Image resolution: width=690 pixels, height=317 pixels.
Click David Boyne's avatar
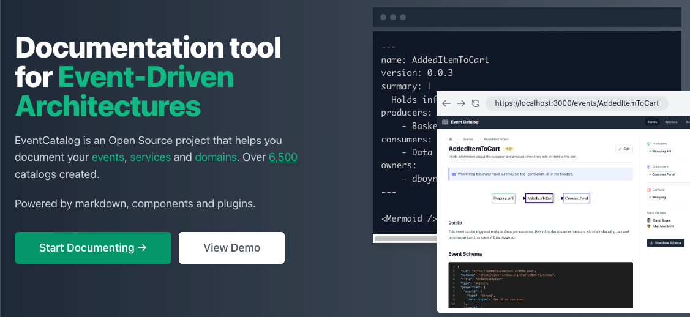click(x=648, y=220)
